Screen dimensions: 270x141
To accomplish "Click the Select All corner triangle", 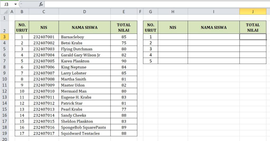I will [x=5, y=12].
